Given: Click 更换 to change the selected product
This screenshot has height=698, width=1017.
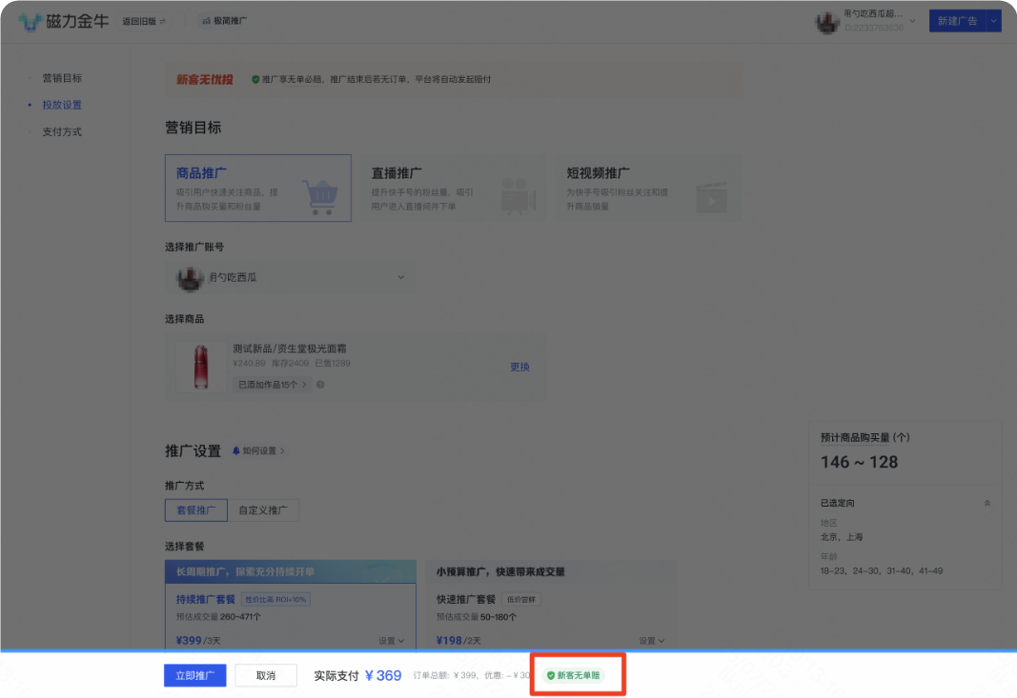Looking at the screenshot, I should tap(519, 367).
